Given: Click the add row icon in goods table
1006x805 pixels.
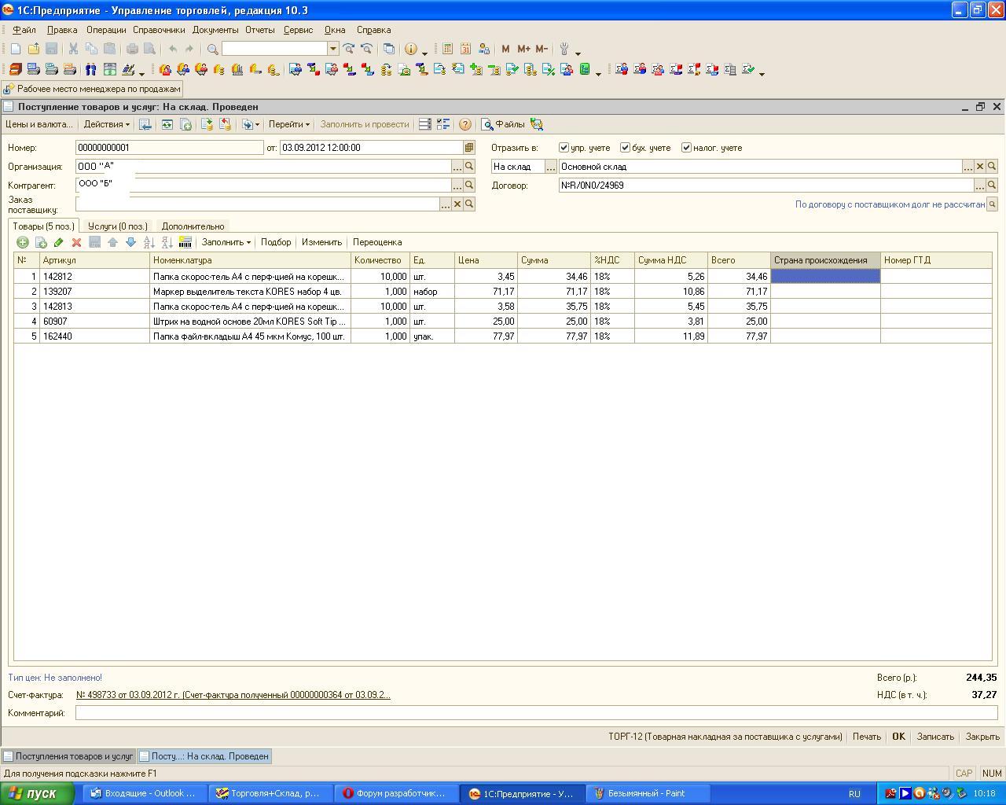Looking at the screenshot, I should (x=23, y=243).
